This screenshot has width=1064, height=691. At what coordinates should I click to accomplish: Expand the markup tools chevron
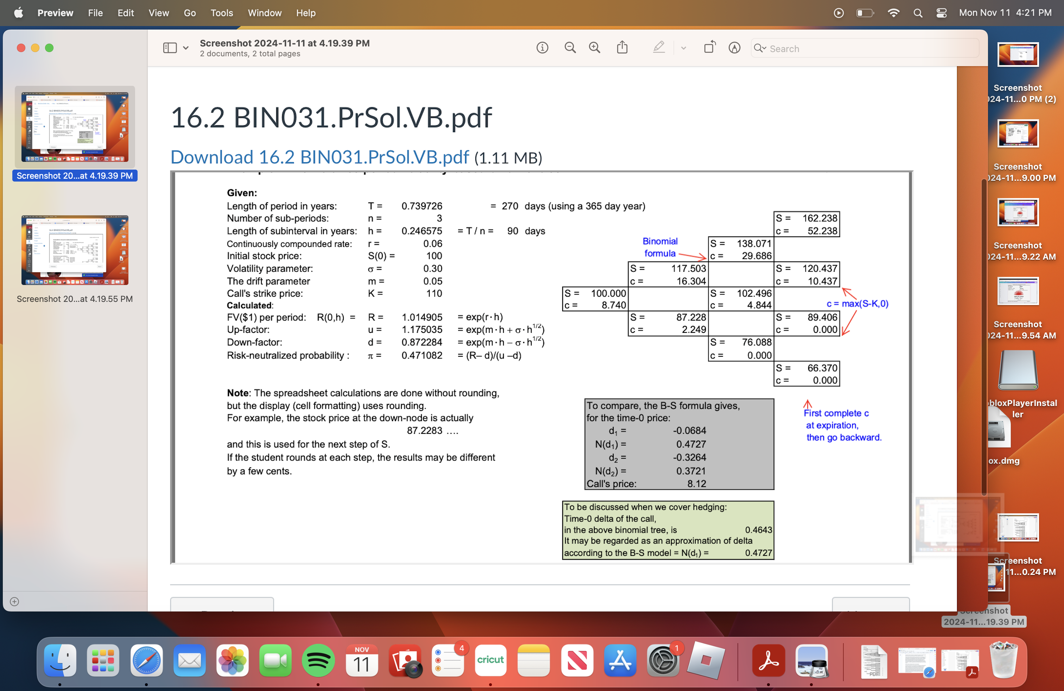(684, 47)
